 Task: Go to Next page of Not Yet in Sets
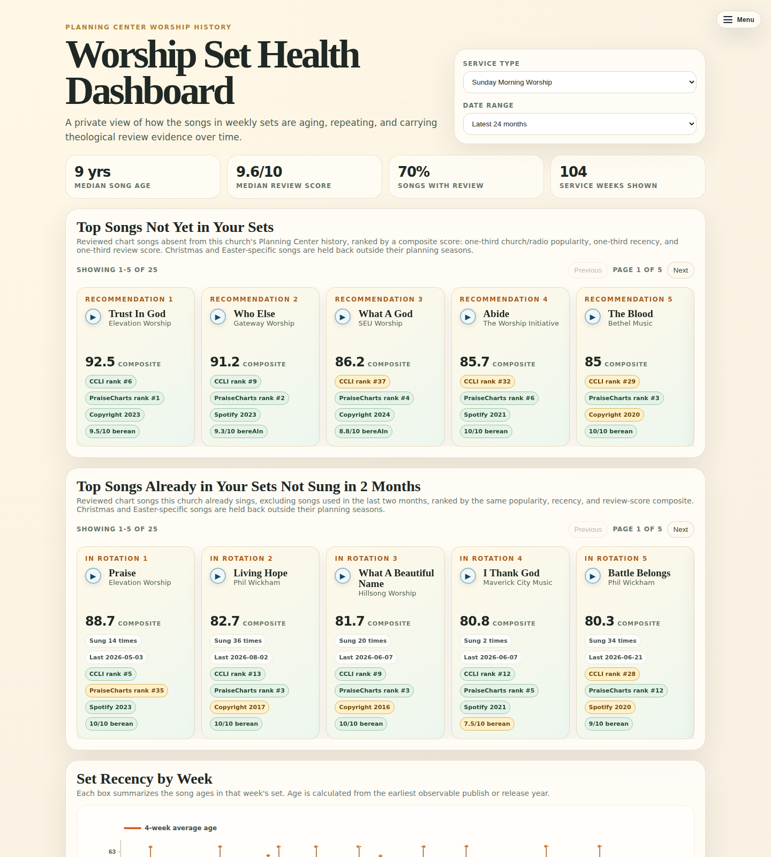pyautogui.click(x=681, y=270)
